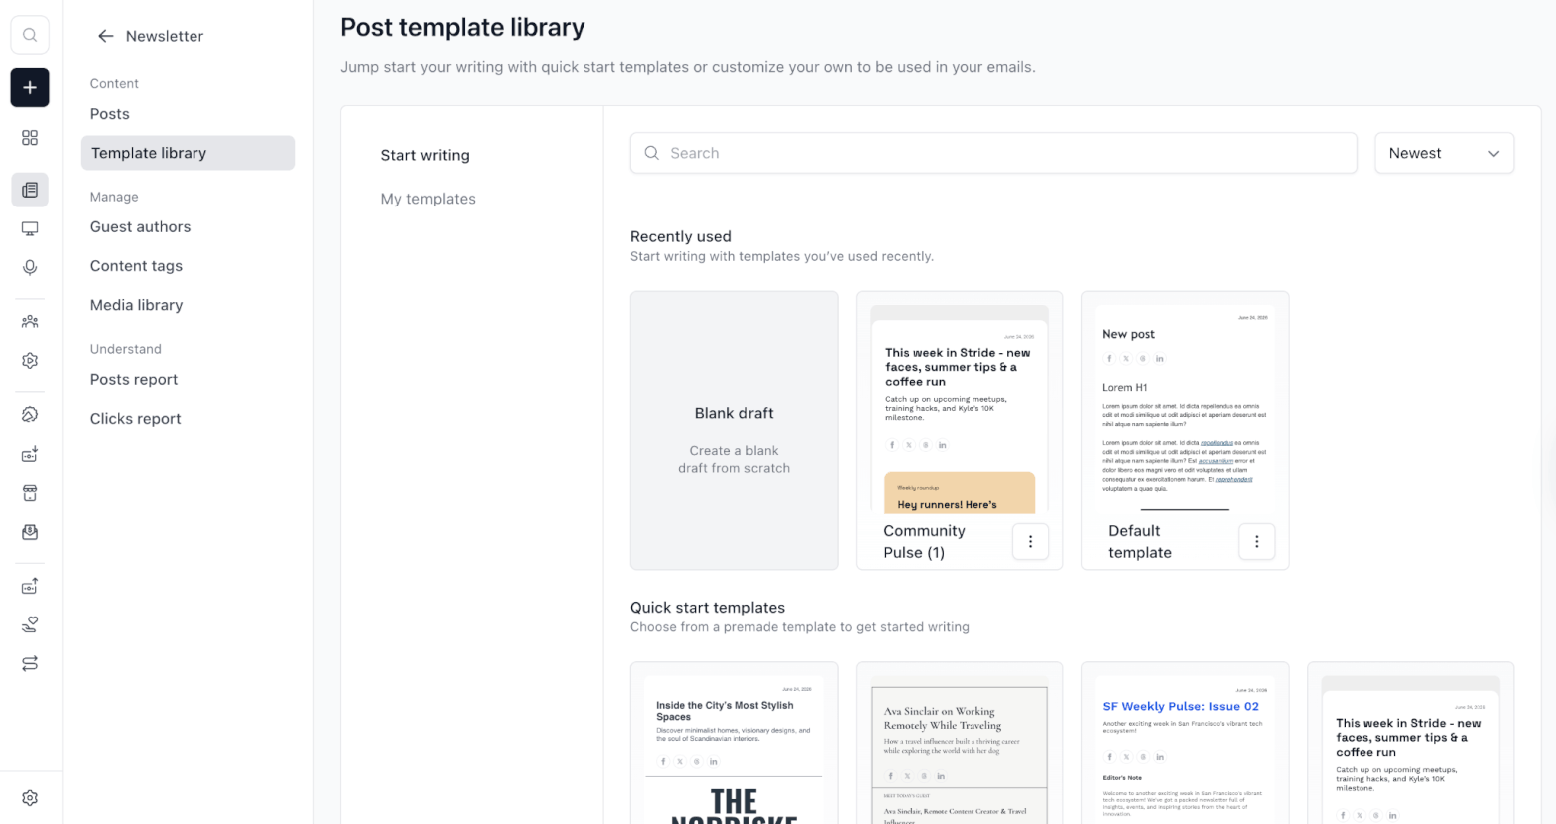Click the envelope with dollar icon
This screenshot has height=824, width=1556.
(30, 532)
